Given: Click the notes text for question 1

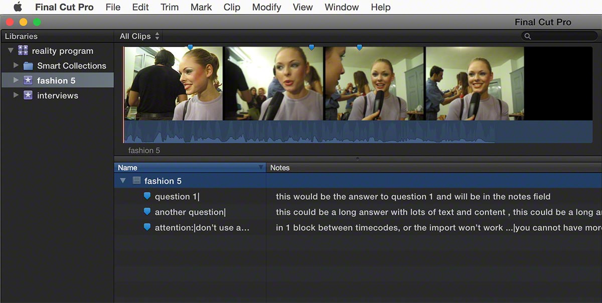Looking at the screenshot, I should point(413,197).
